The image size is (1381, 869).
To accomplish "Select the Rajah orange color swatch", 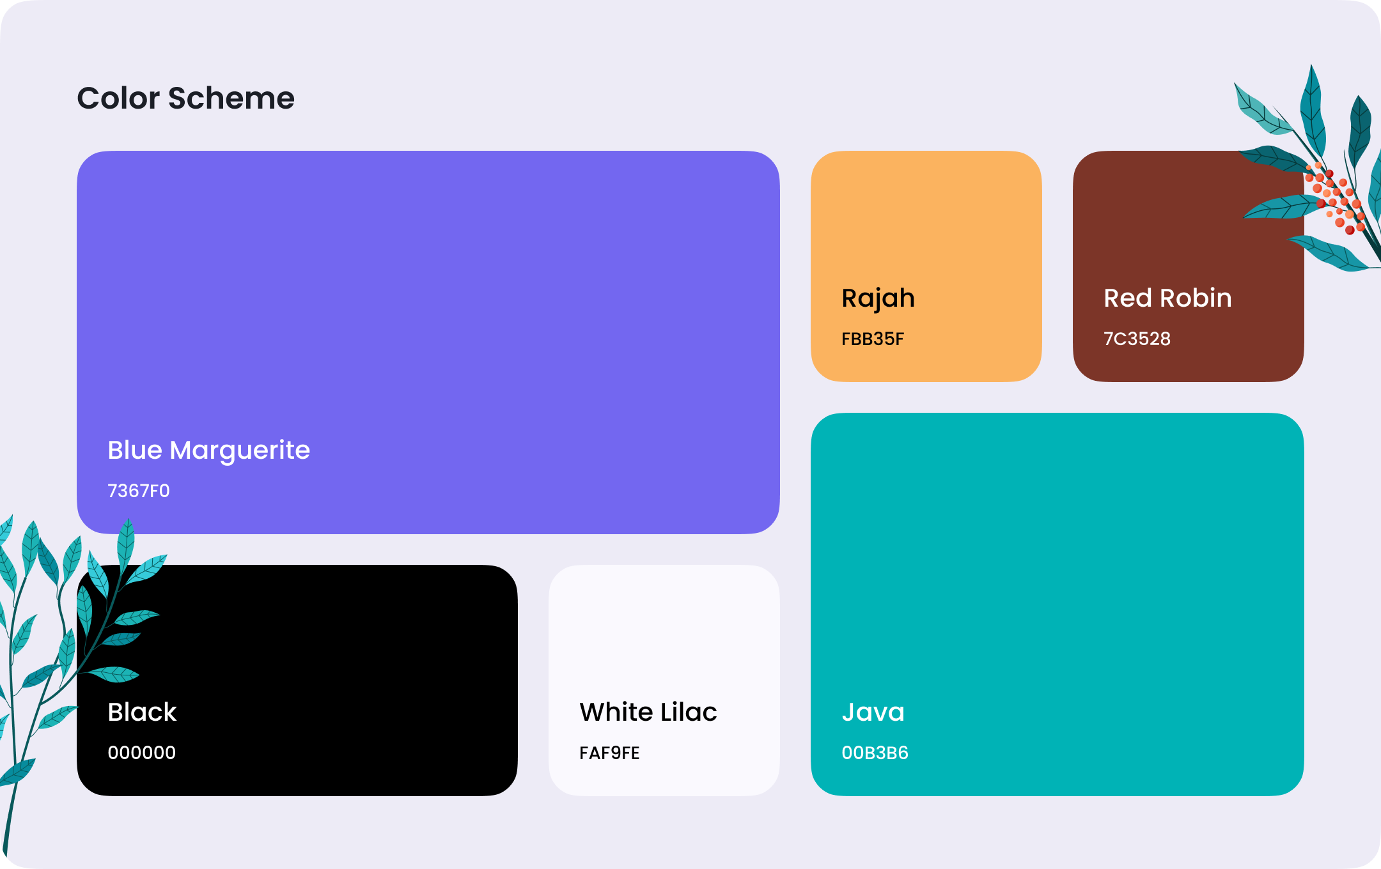I will (x=926, y=266).
